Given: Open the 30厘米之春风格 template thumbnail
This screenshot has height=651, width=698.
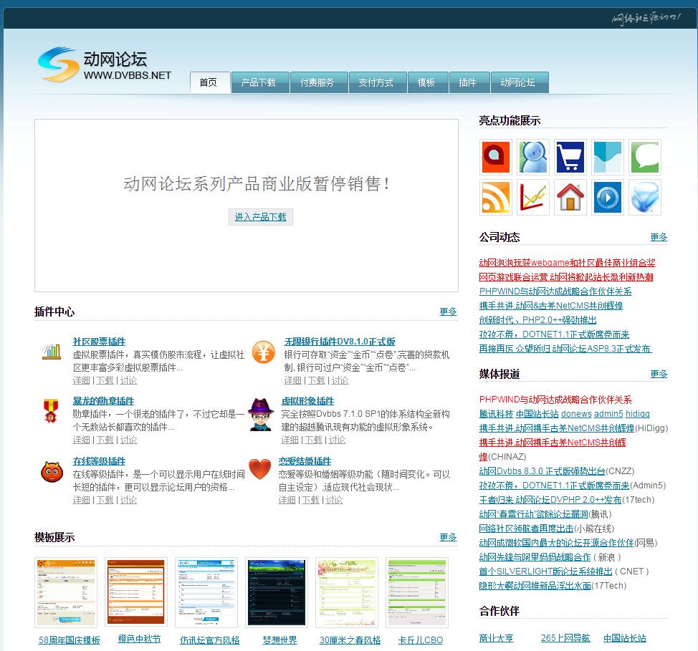Looking at the screenshot, I should 347,592.
